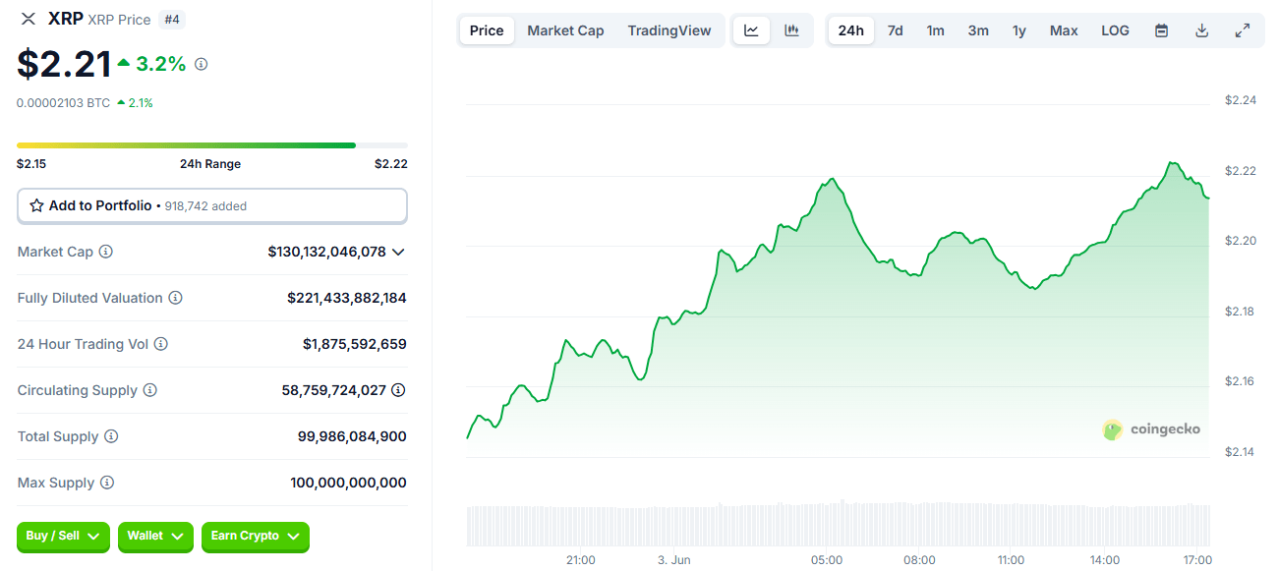Click the XRP Price label
1278x571 pixels.
point(119,20)
